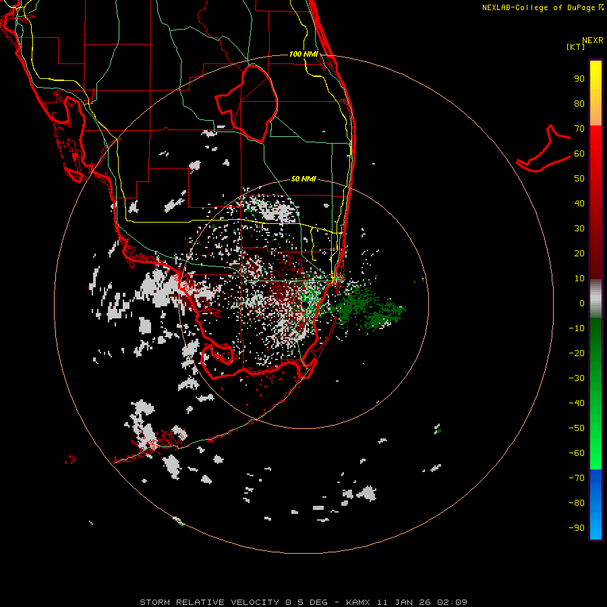The height and width of the screenshot is (607, 607).
Task: Pick the 60 value on velocity scale
Action: 579,154
